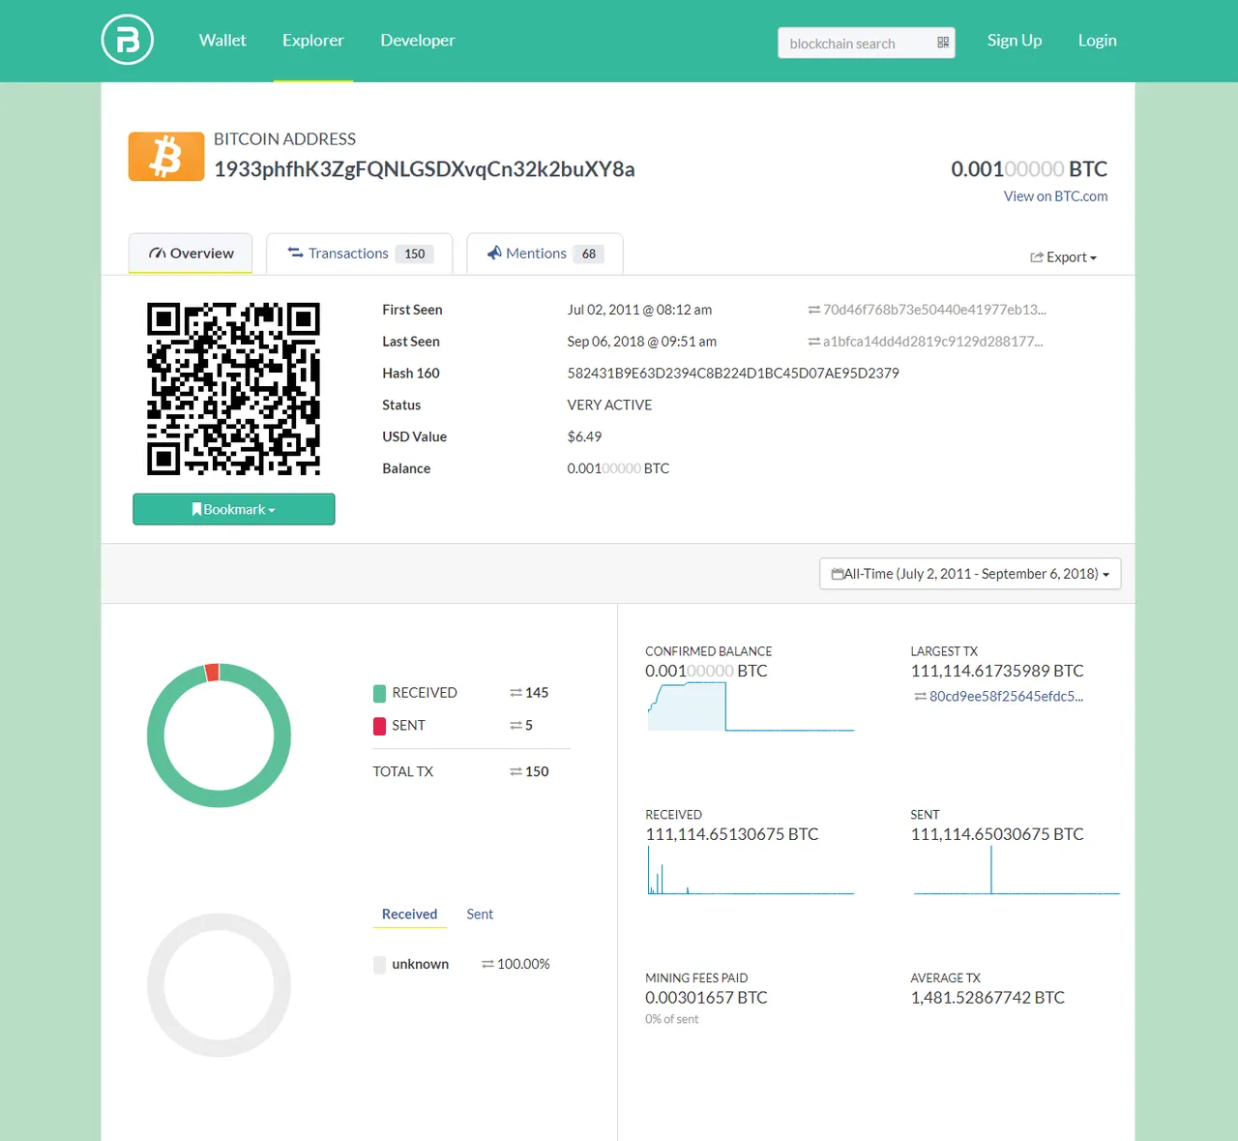1238x1141 pixels.
Task: Click the received sparkline chart
Action: 751,870
